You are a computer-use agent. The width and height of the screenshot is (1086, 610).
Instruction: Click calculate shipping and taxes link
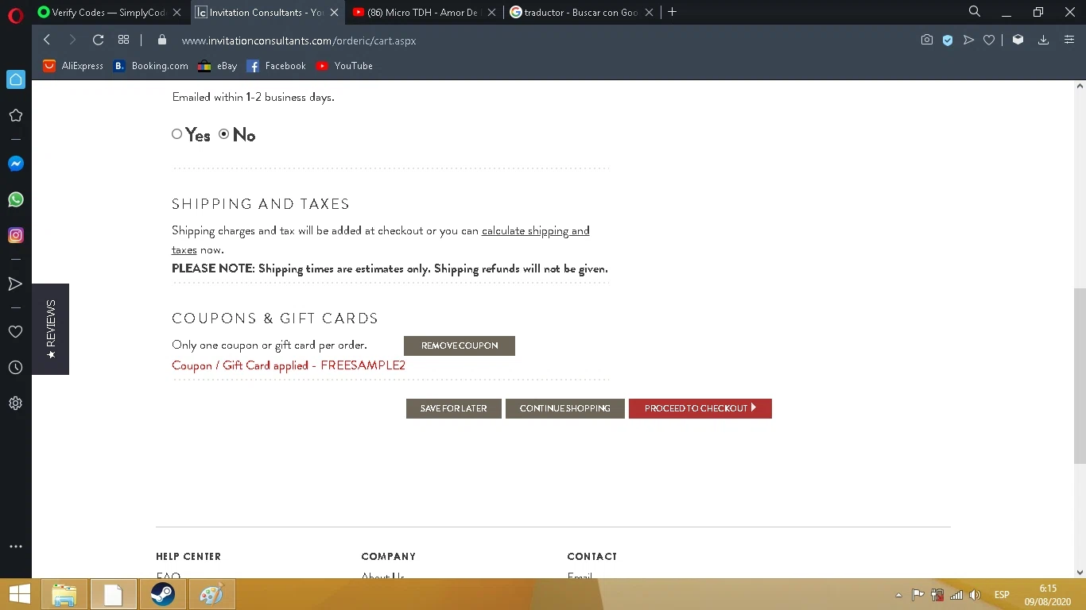click(535, 231)
